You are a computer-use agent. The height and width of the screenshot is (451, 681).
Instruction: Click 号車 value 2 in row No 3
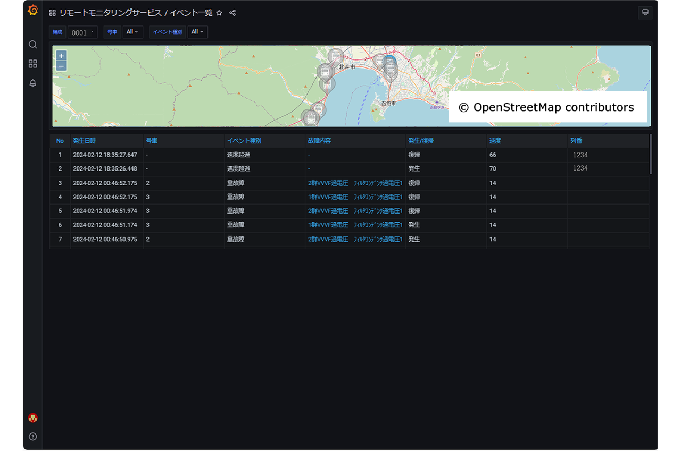click(x=147, y=183)
